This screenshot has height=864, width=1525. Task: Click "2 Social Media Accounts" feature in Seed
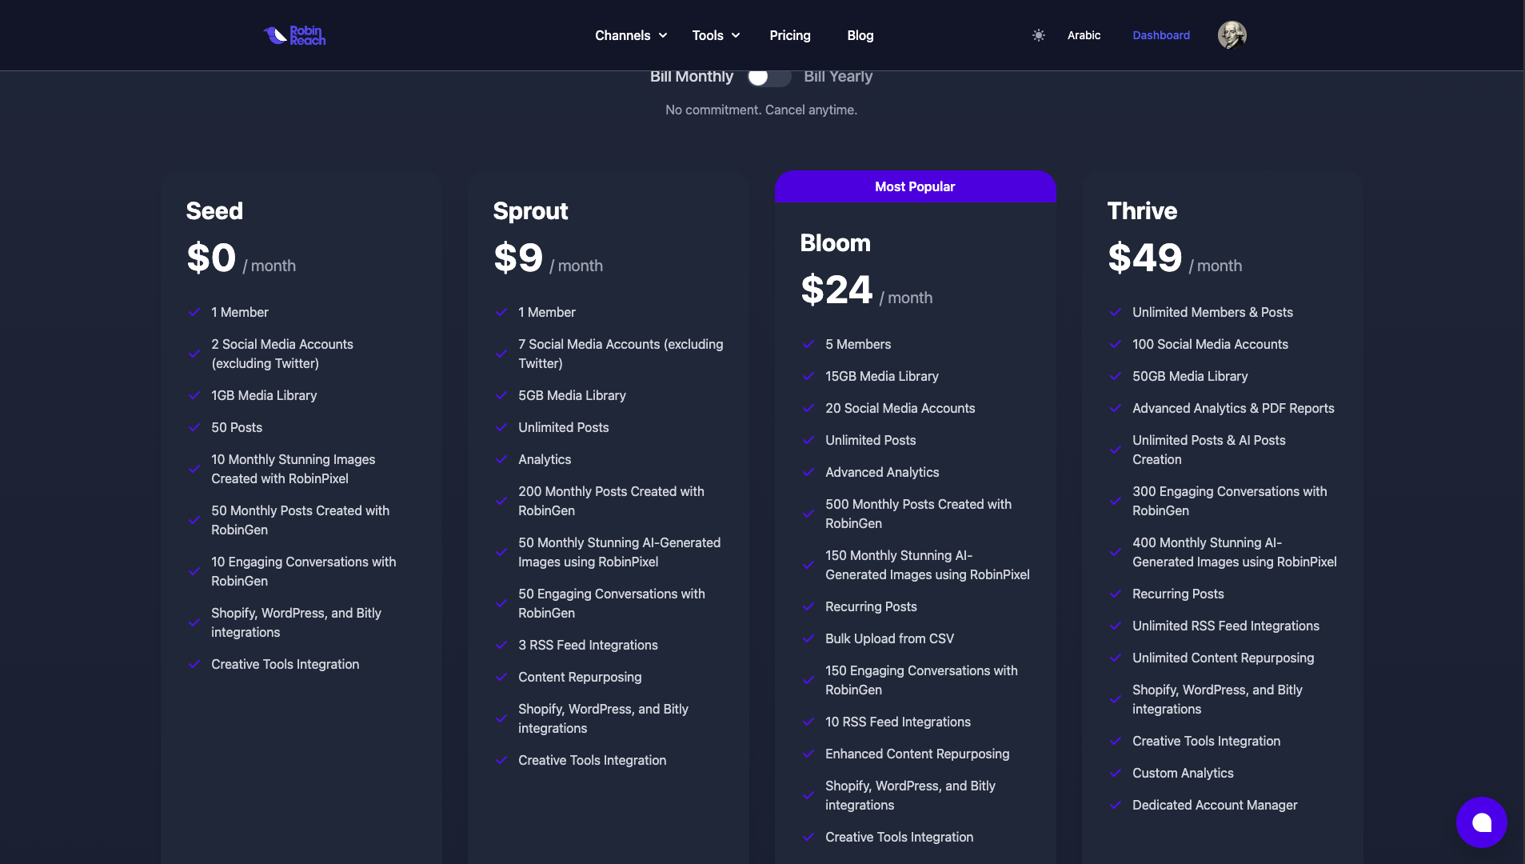pyautogui.click(x=282, y=354)
